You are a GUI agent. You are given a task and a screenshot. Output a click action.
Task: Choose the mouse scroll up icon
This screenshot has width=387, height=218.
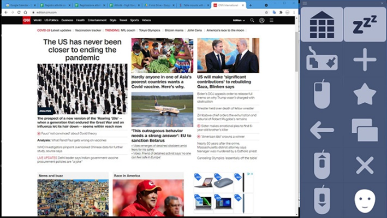[322, 164]
